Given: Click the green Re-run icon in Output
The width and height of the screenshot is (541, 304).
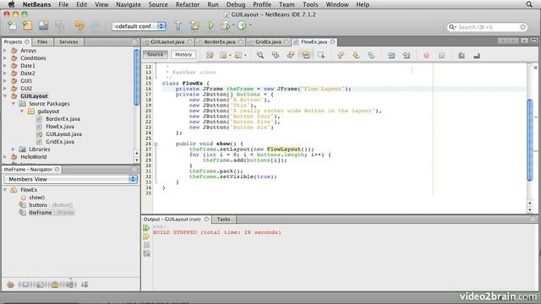Looking at the screenshot, I should 146,228.
